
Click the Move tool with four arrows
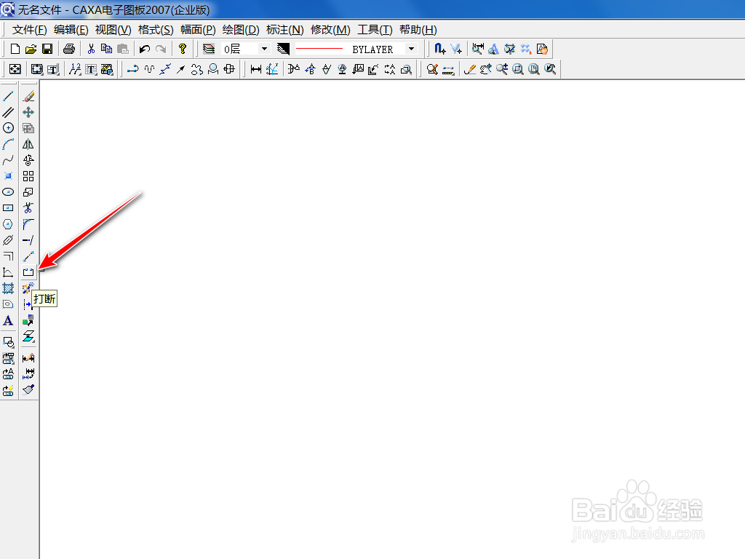(x=28, y=112)
